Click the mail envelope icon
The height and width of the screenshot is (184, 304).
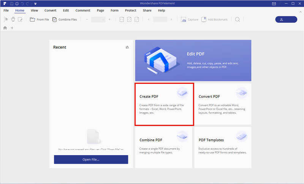pyautogui.click(x=274, y=4)
